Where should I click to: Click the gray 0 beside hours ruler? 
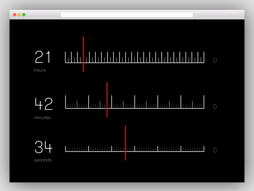(x=215, y=60)
